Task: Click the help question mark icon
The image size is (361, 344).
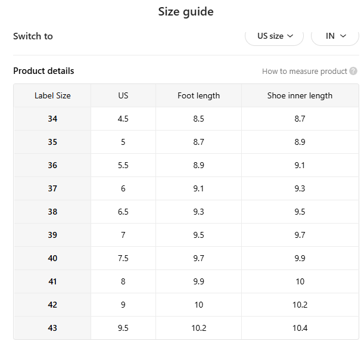Action: click(353, 72)
